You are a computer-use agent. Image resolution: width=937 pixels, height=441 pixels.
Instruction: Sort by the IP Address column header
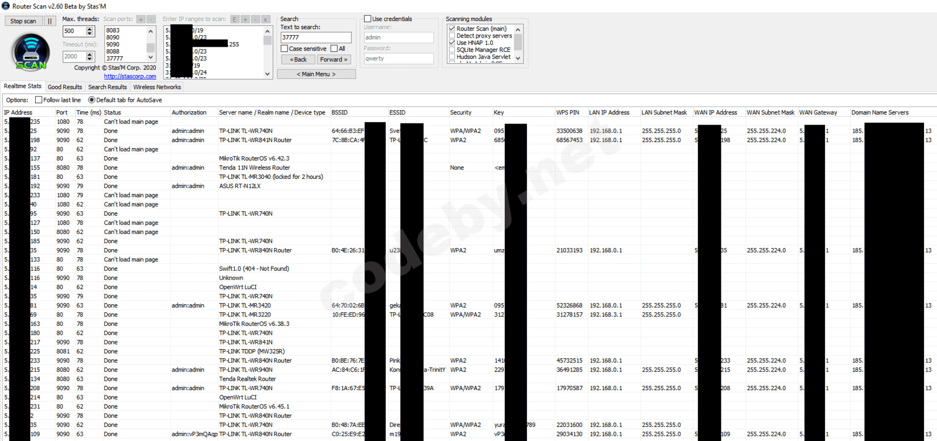coord(28,112)
